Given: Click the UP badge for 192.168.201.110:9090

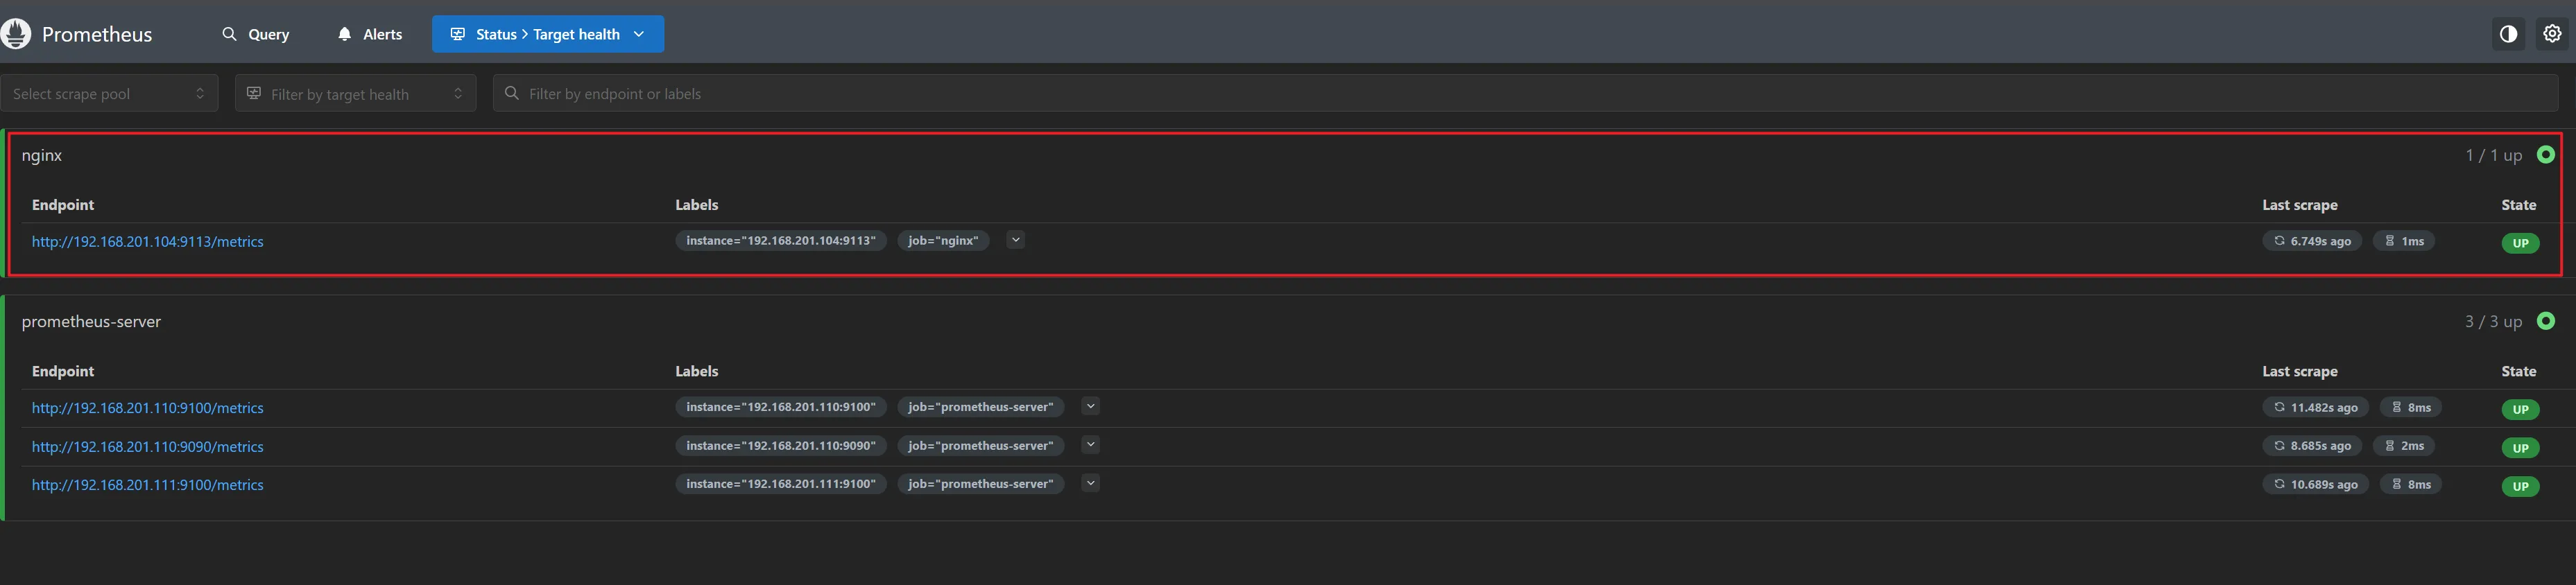Looking at the screenshot, I should (x=2520, y=448).
